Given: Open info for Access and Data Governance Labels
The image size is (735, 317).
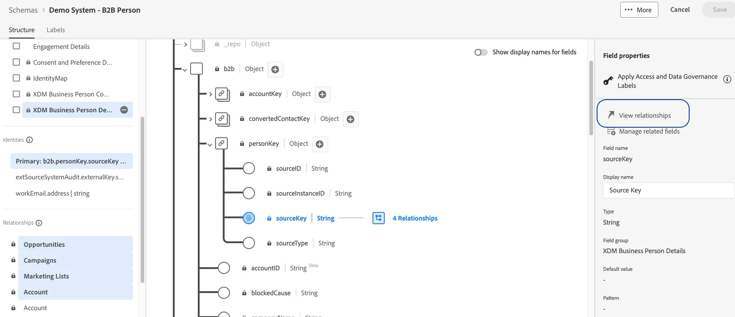Looking at the screenshot, I should tap(727, 79).
